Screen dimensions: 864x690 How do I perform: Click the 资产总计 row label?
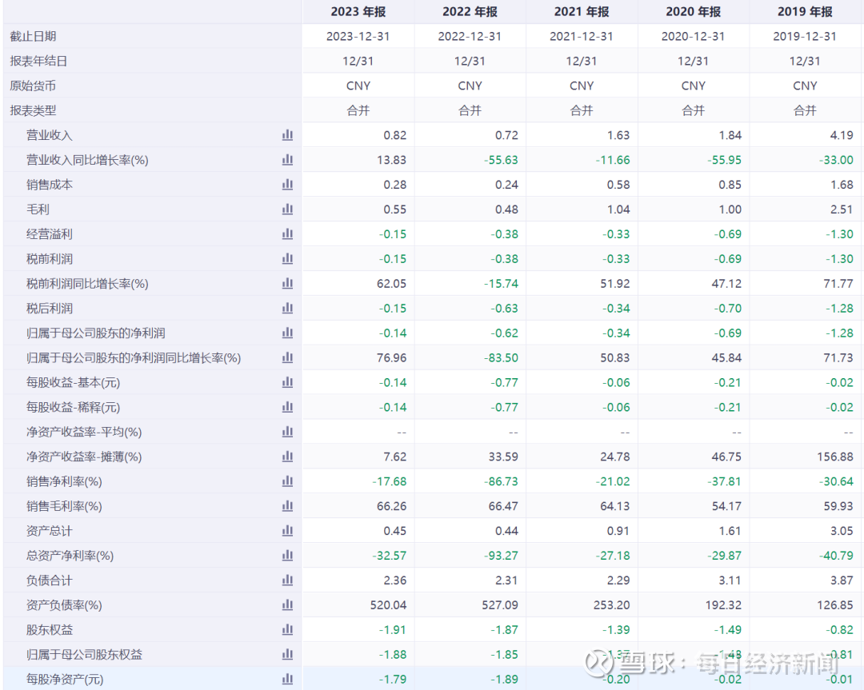pyautogui.click(x=50, y=531)
